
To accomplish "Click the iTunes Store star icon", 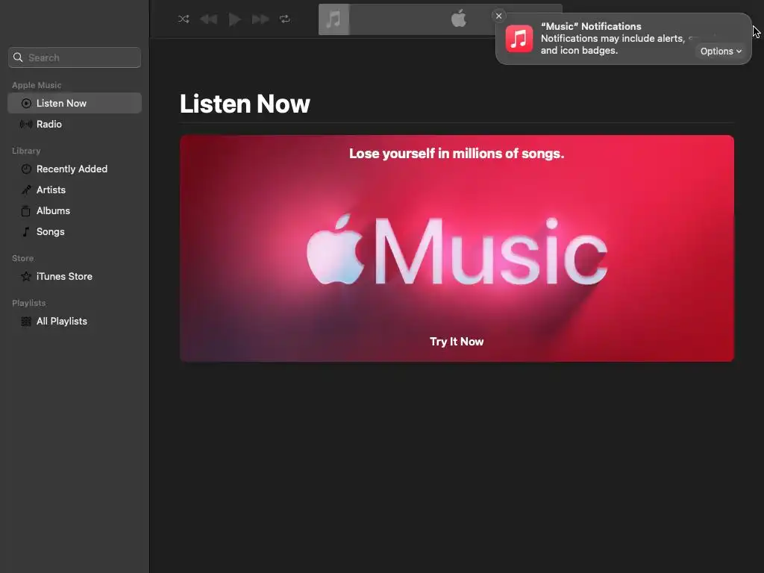I will [x=26, y=277].
